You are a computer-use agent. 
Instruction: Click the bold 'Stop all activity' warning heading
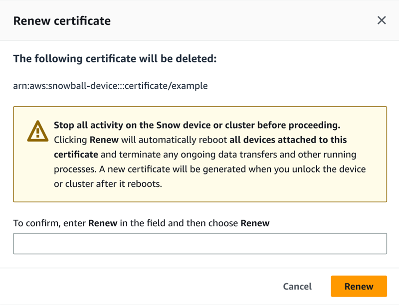coord(197,125)
